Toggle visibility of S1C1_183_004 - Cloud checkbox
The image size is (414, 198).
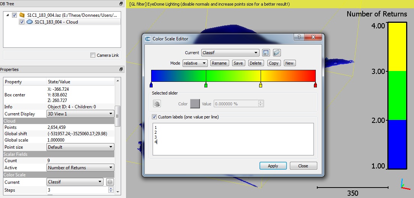click(x=22, y=22)
